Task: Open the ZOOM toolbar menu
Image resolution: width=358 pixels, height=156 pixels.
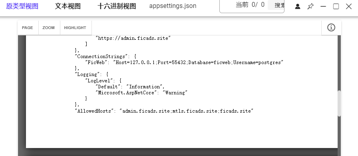Action: pyautogui.click(x=49, y=28)
